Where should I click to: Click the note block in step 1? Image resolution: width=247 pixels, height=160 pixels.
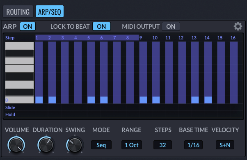point(39,100)
